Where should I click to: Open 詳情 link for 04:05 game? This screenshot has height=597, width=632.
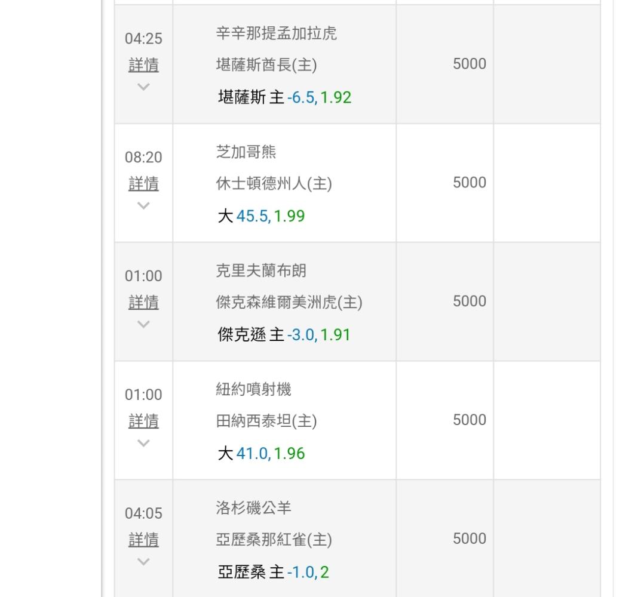tap(143, 540)
